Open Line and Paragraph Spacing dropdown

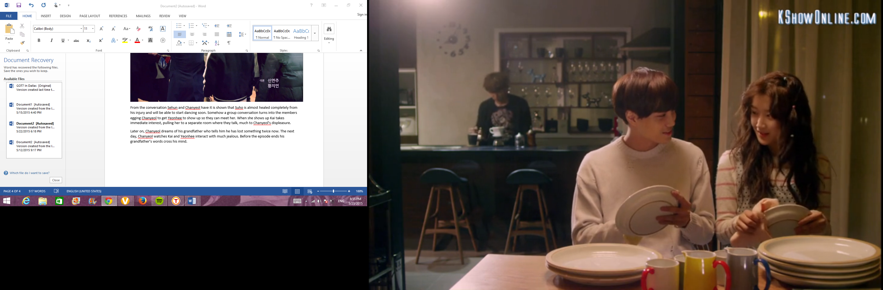pyautogui.click(x=242, y=34)
